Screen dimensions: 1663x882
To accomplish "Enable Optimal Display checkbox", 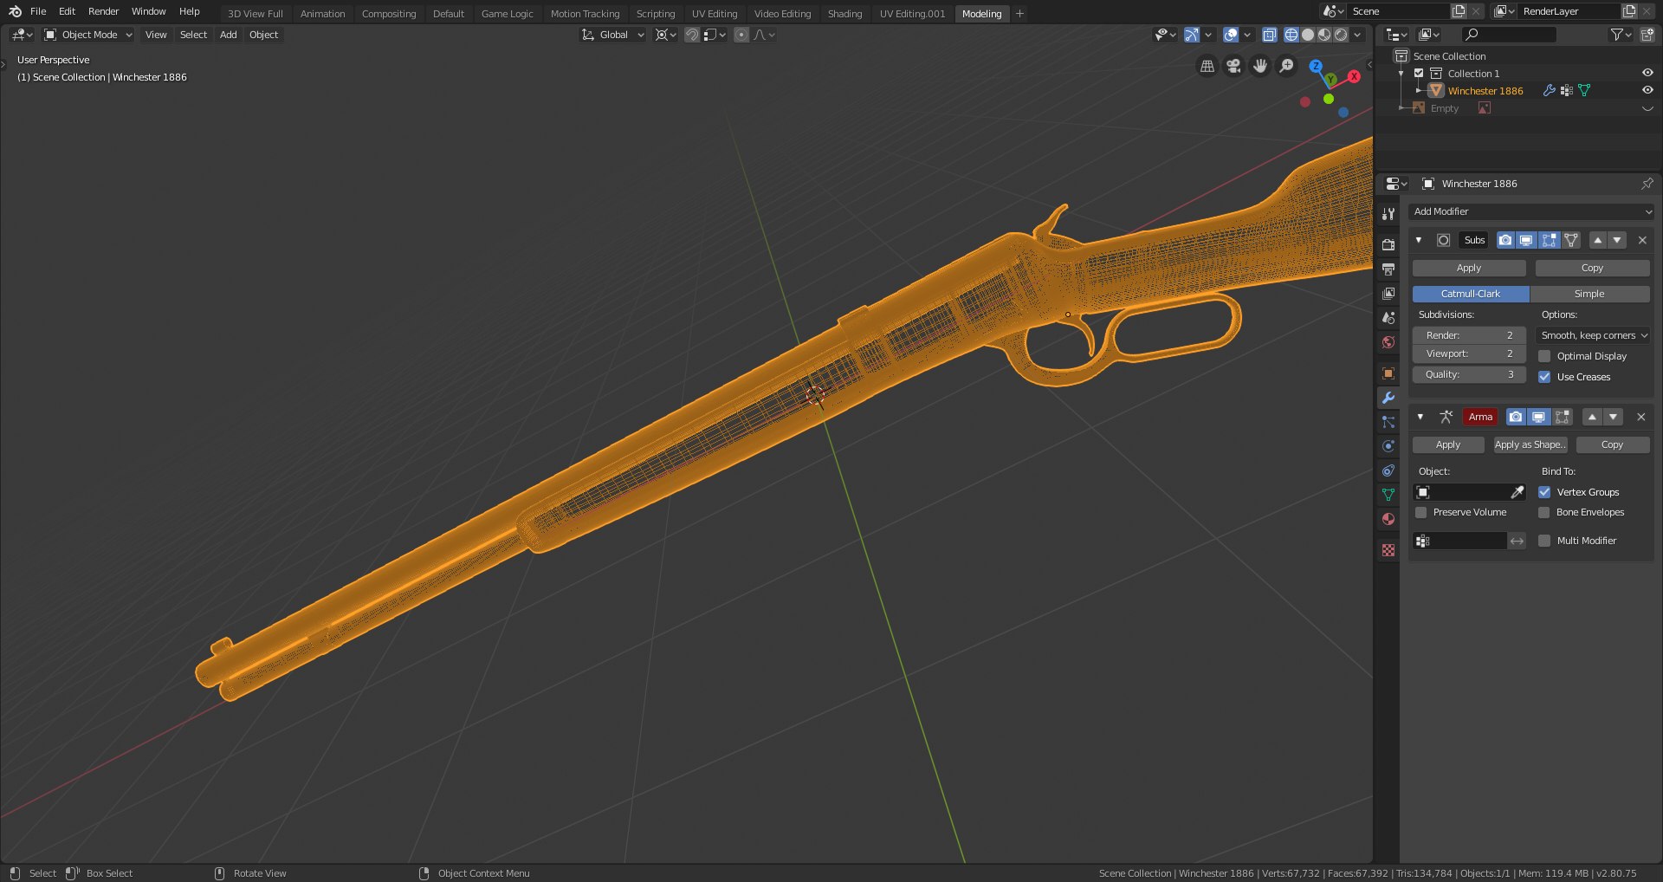I will pyautogui.click(x=1544, y=356).
